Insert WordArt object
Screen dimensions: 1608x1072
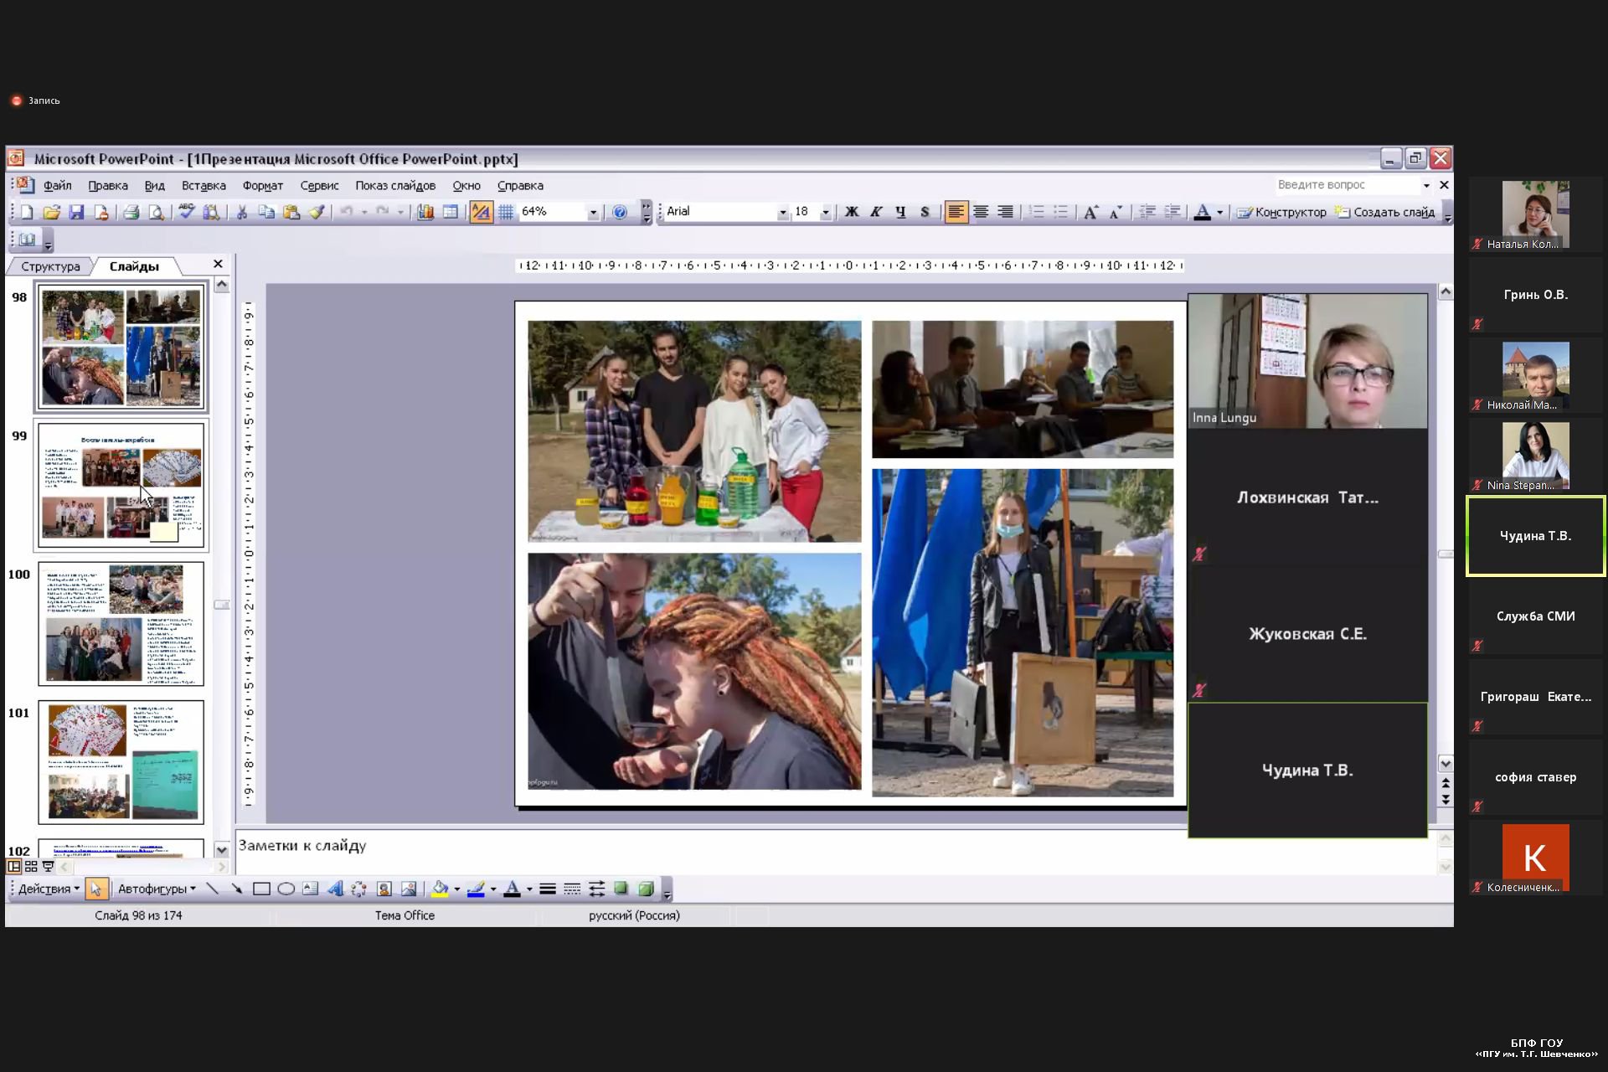335,889
